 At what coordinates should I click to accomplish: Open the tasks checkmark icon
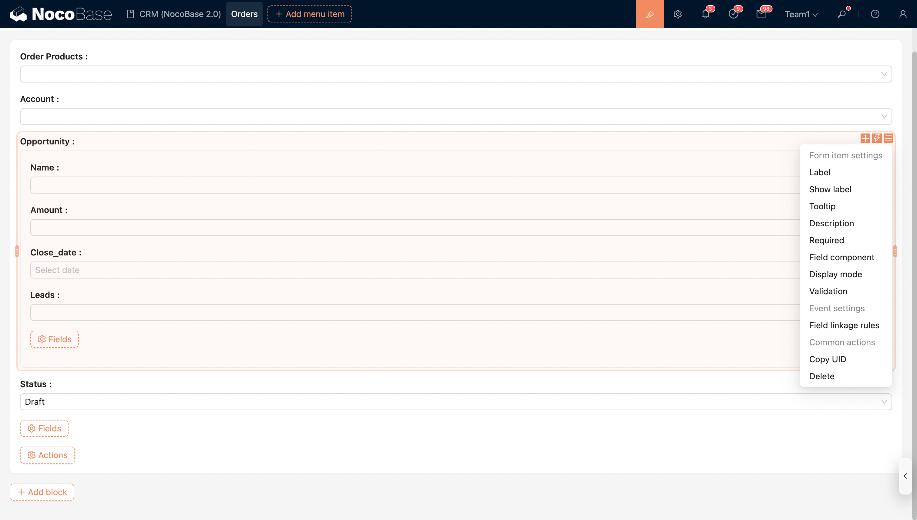[733, 14]
